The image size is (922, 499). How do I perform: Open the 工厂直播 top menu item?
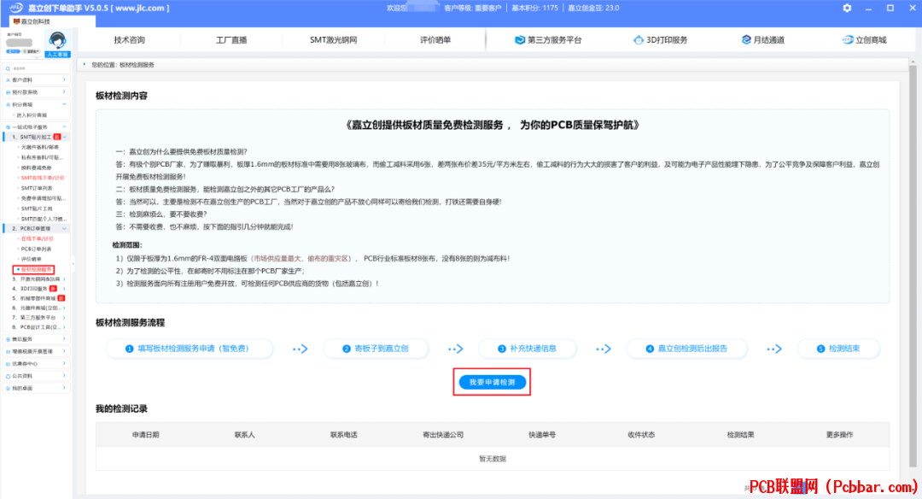[x=231, y=40]
